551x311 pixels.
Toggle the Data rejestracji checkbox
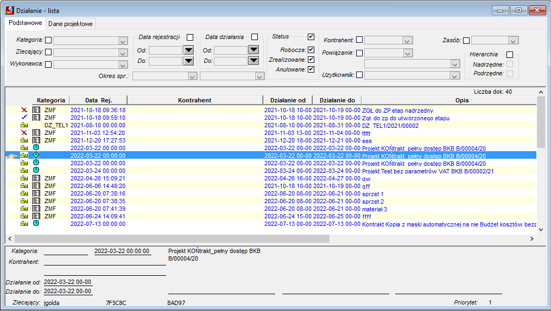(190, 37)
